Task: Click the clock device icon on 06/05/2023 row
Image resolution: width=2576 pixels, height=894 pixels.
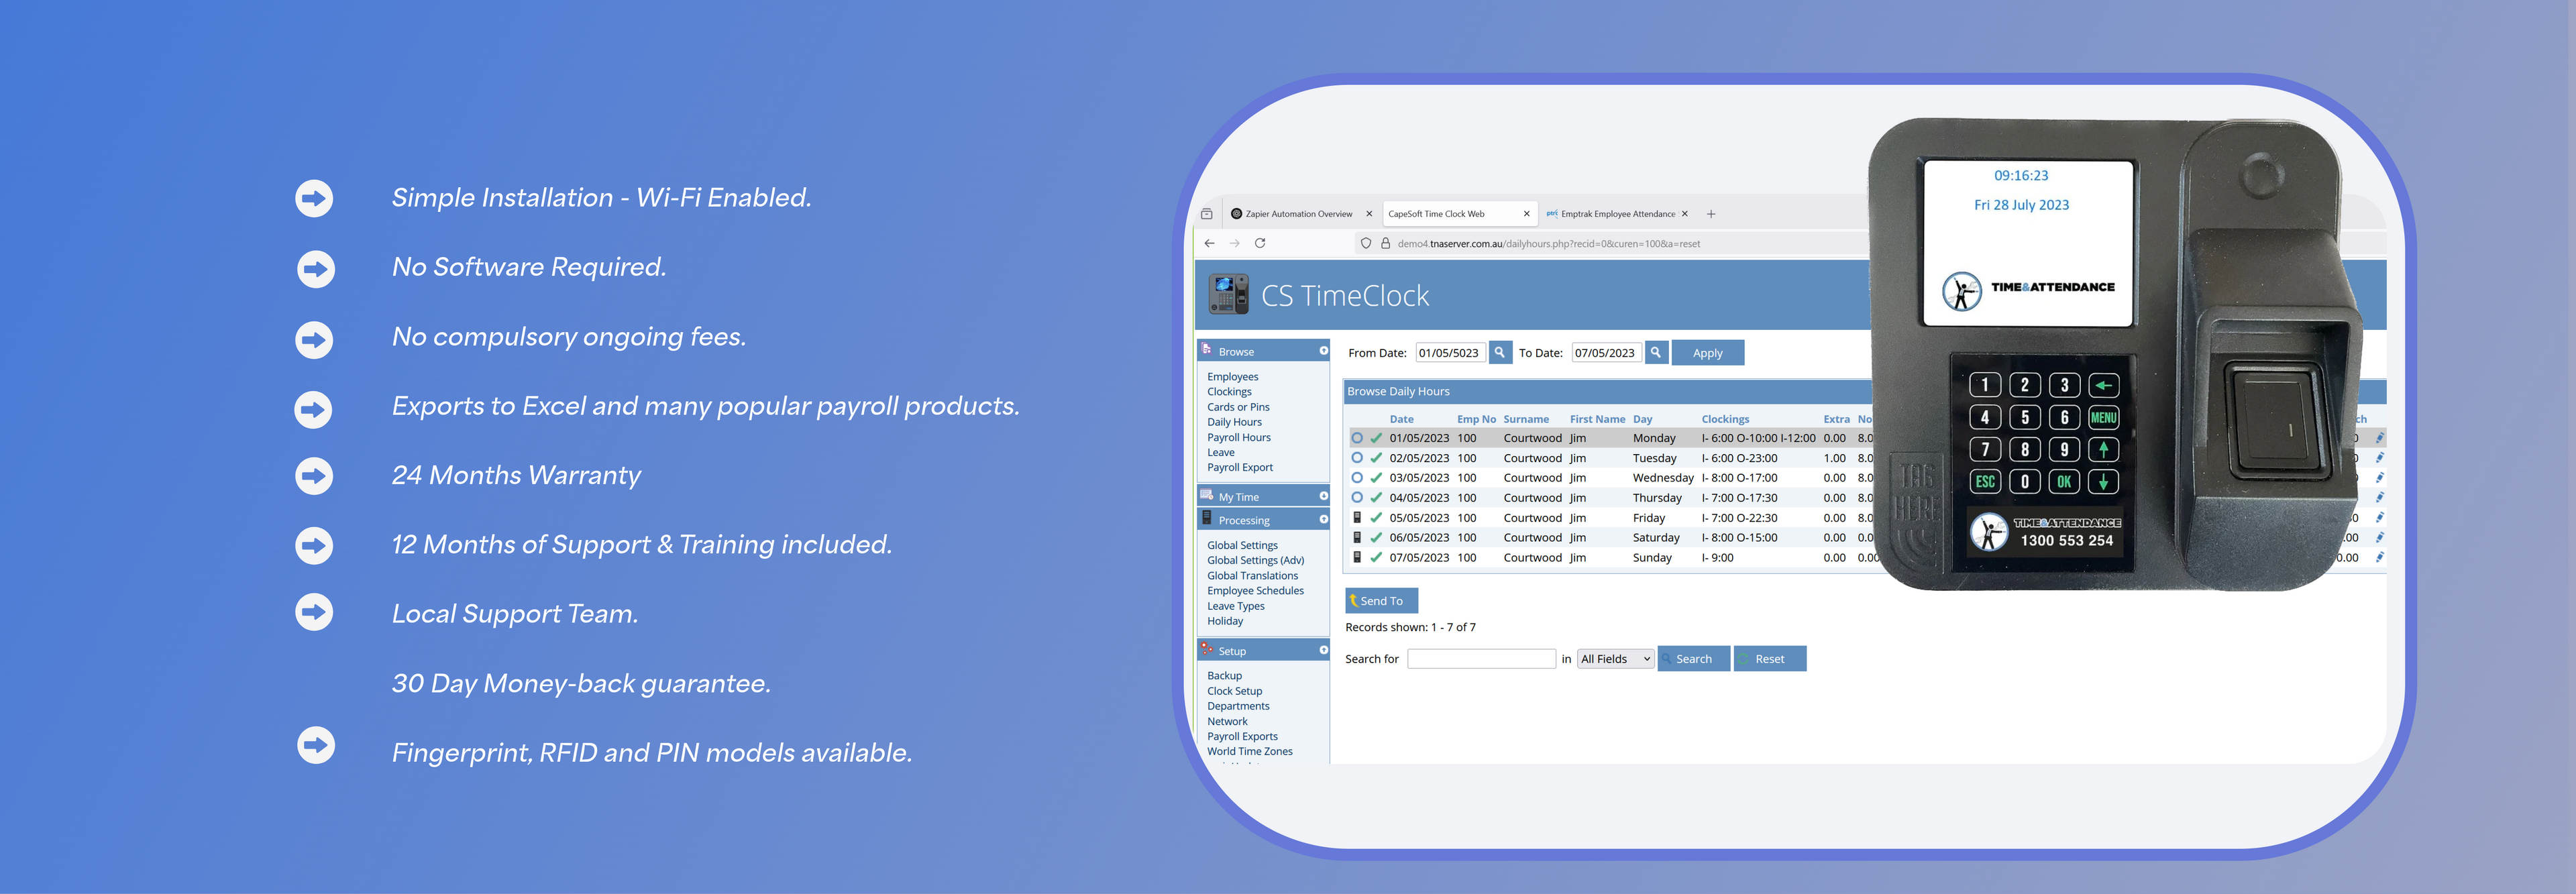Action: pyautogui.click(x=1357, y=538)
